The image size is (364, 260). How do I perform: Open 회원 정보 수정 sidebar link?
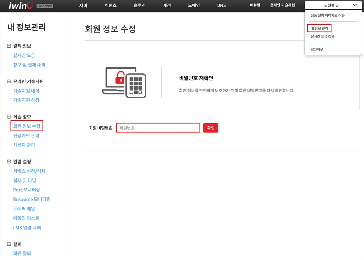coord(27,126)
